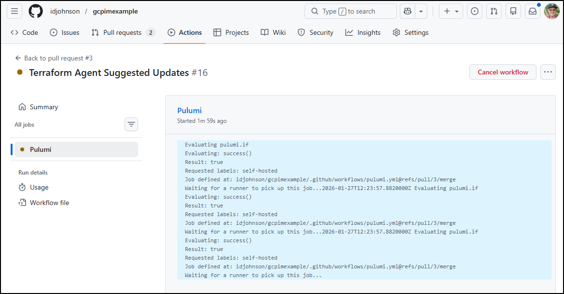564x294 pixels.
Task: Expand the create new plus dropdown
Action: 451,11
